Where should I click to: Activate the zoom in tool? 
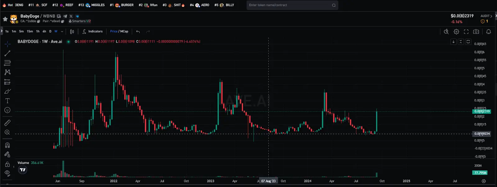click(x=7, y=132)
